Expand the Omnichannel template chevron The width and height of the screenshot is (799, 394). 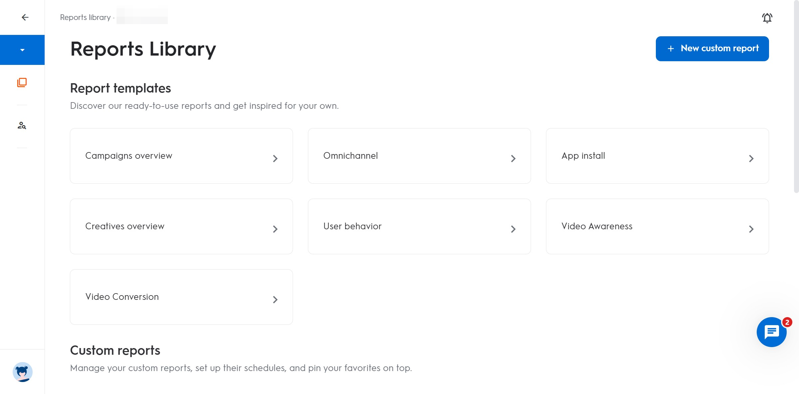pos(513,159)
